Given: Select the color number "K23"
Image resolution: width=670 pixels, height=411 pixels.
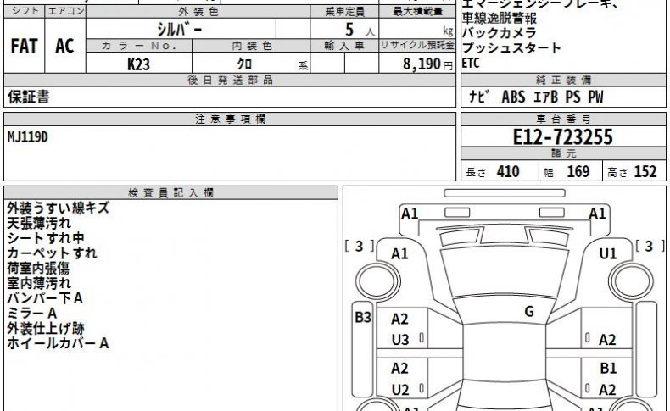Looking at the screenshot, I should pyautogui.click(x=138, y=64).
